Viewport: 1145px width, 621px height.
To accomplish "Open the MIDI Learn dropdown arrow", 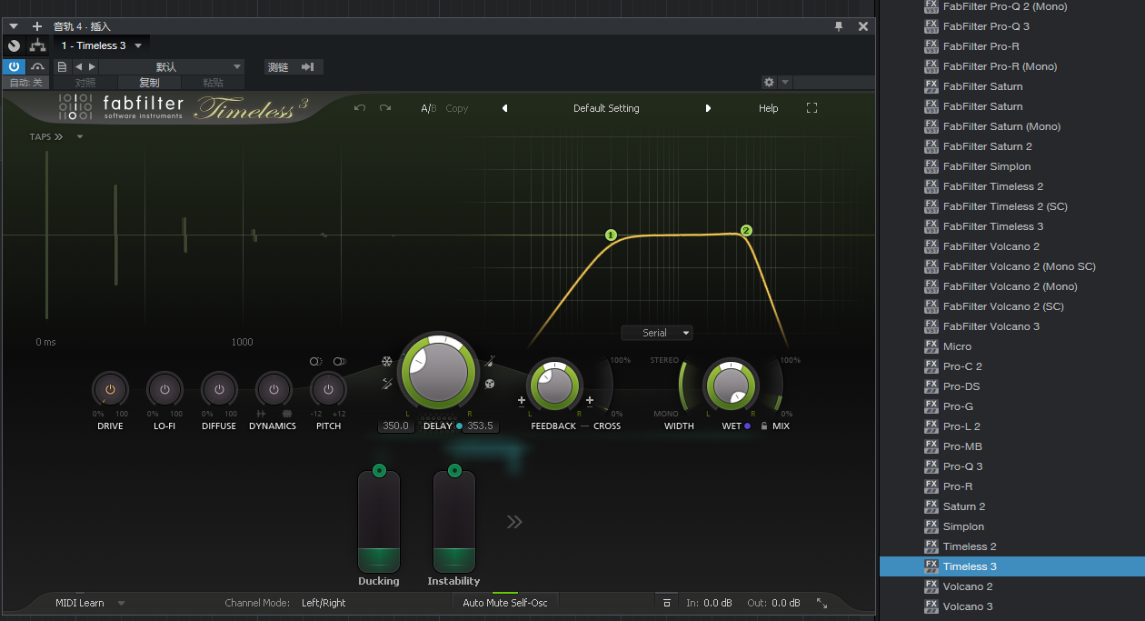I will [x=122, y=603].
